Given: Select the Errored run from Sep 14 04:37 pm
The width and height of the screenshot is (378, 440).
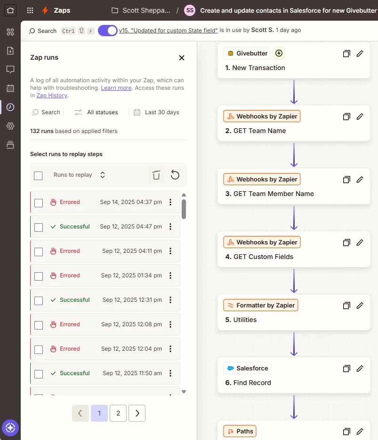Looking at the screenshot, I should (x=39, y=203).
